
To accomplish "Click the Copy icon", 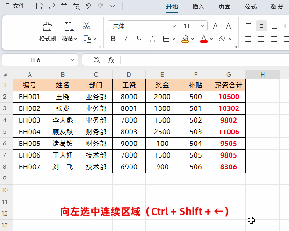I will pyautogui.click(x=87, y=39).
